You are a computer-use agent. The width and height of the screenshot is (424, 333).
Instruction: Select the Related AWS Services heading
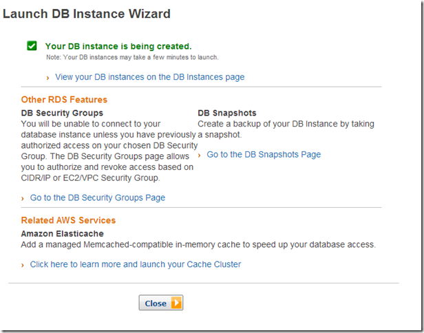(68, 221)
